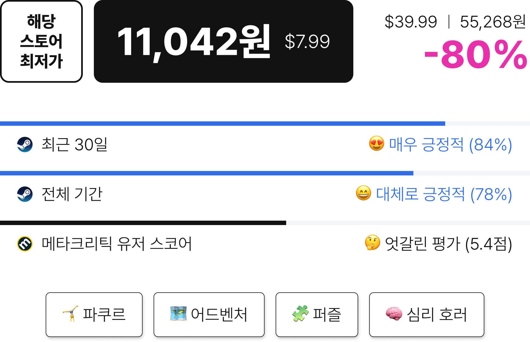Click the Steam icon beside 전체 기간
The image size is (530, 342).
click(25, 194)
